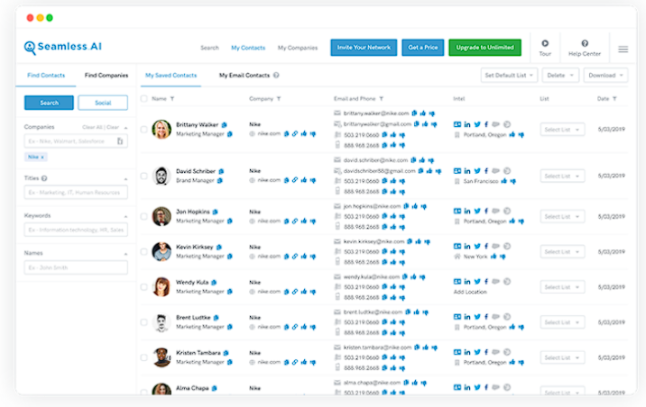Filter the Name column
The height and width of the screenshot is (407, 646).
[172, 99]
